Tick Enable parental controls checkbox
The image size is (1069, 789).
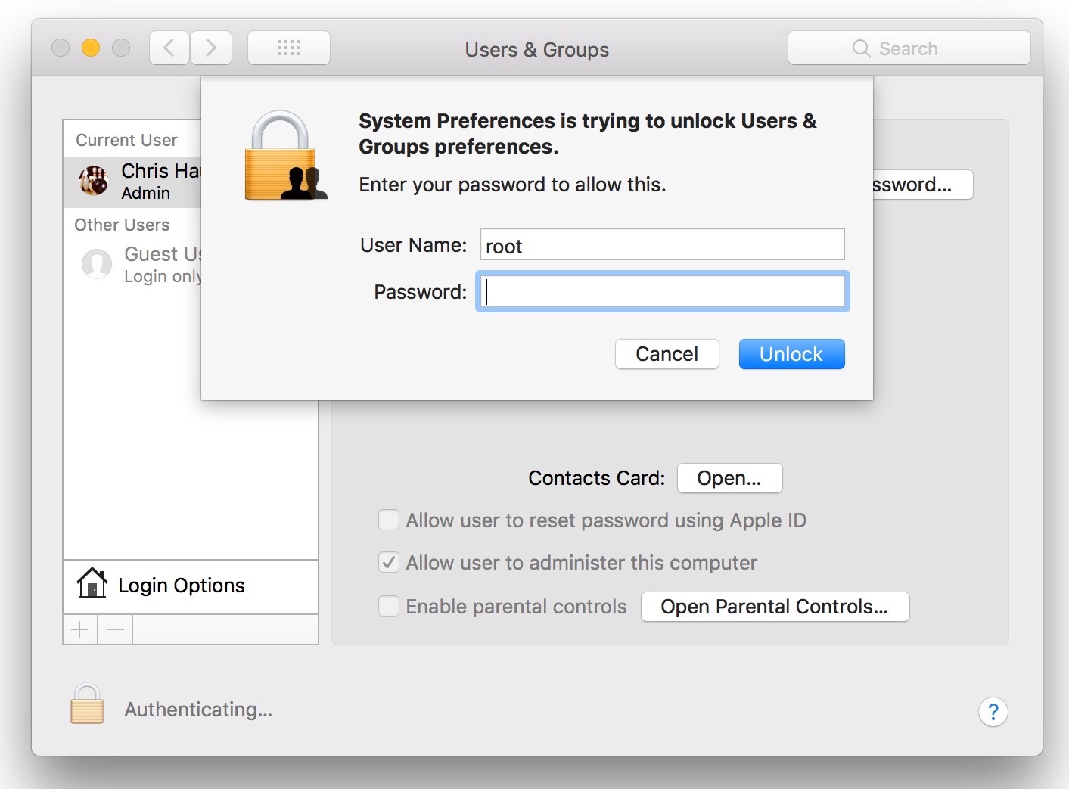pos(389,607)
